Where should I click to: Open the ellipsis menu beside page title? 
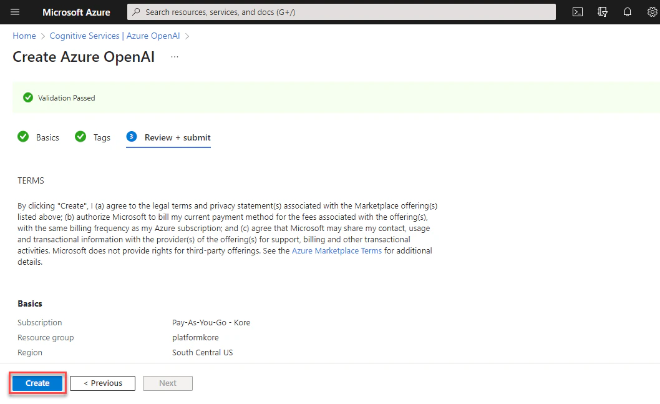175,57
